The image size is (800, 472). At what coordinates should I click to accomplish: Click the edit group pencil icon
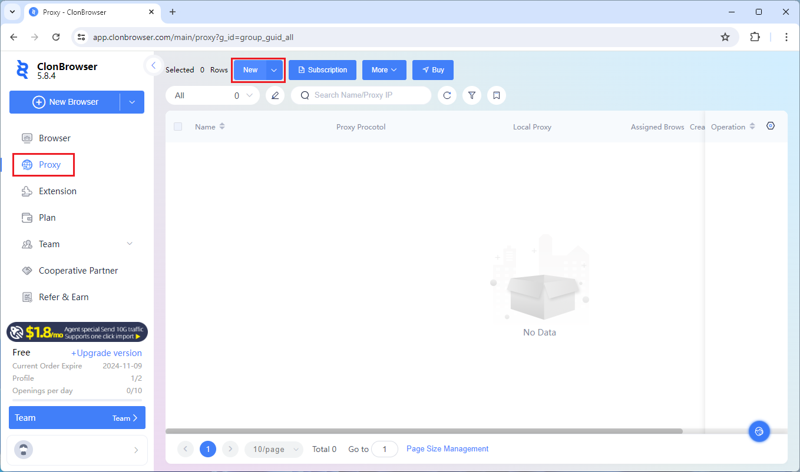[x=275, y=95]
